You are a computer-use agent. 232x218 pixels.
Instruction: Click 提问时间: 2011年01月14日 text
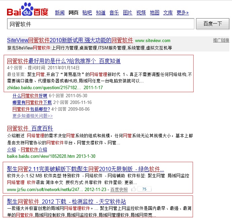click(x=53, y=68)
